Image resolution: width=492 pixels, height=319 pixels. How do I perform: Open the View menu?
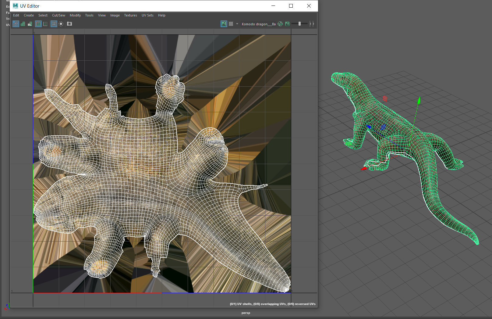click(x=102, y=15)
